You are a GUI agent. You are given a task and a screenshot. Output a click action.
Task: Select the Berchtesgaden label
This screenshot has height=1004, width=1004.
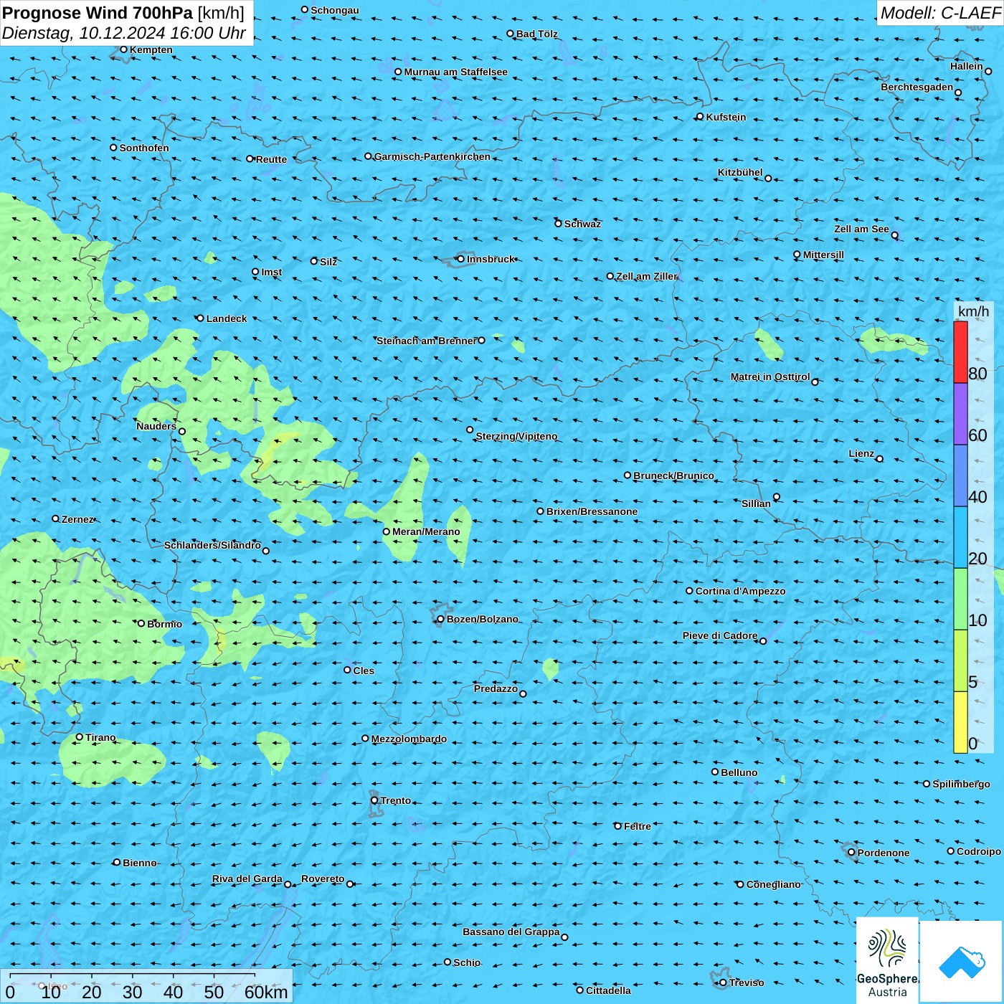(x=917, y=87)
